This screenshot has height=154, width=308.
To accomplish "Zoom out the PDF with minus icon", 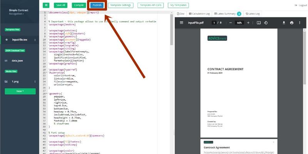I will (230, 23).
